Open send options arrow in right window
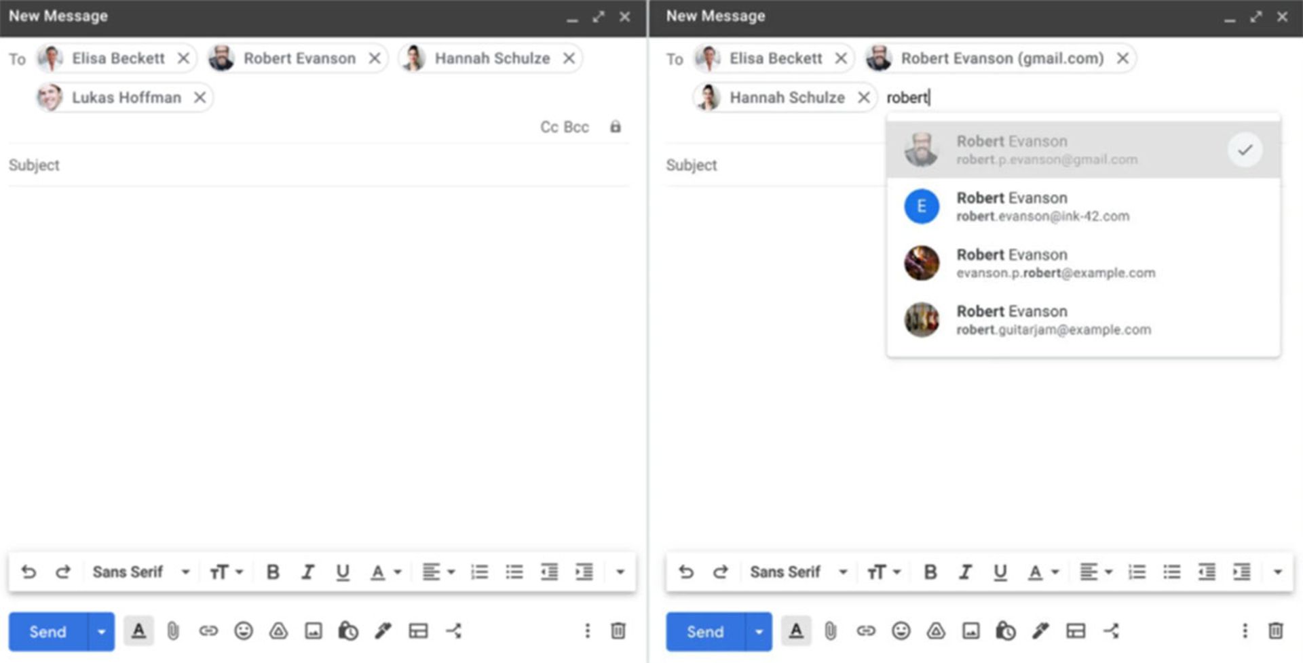This screenshot has height=663, width=1303. [758, 632]
